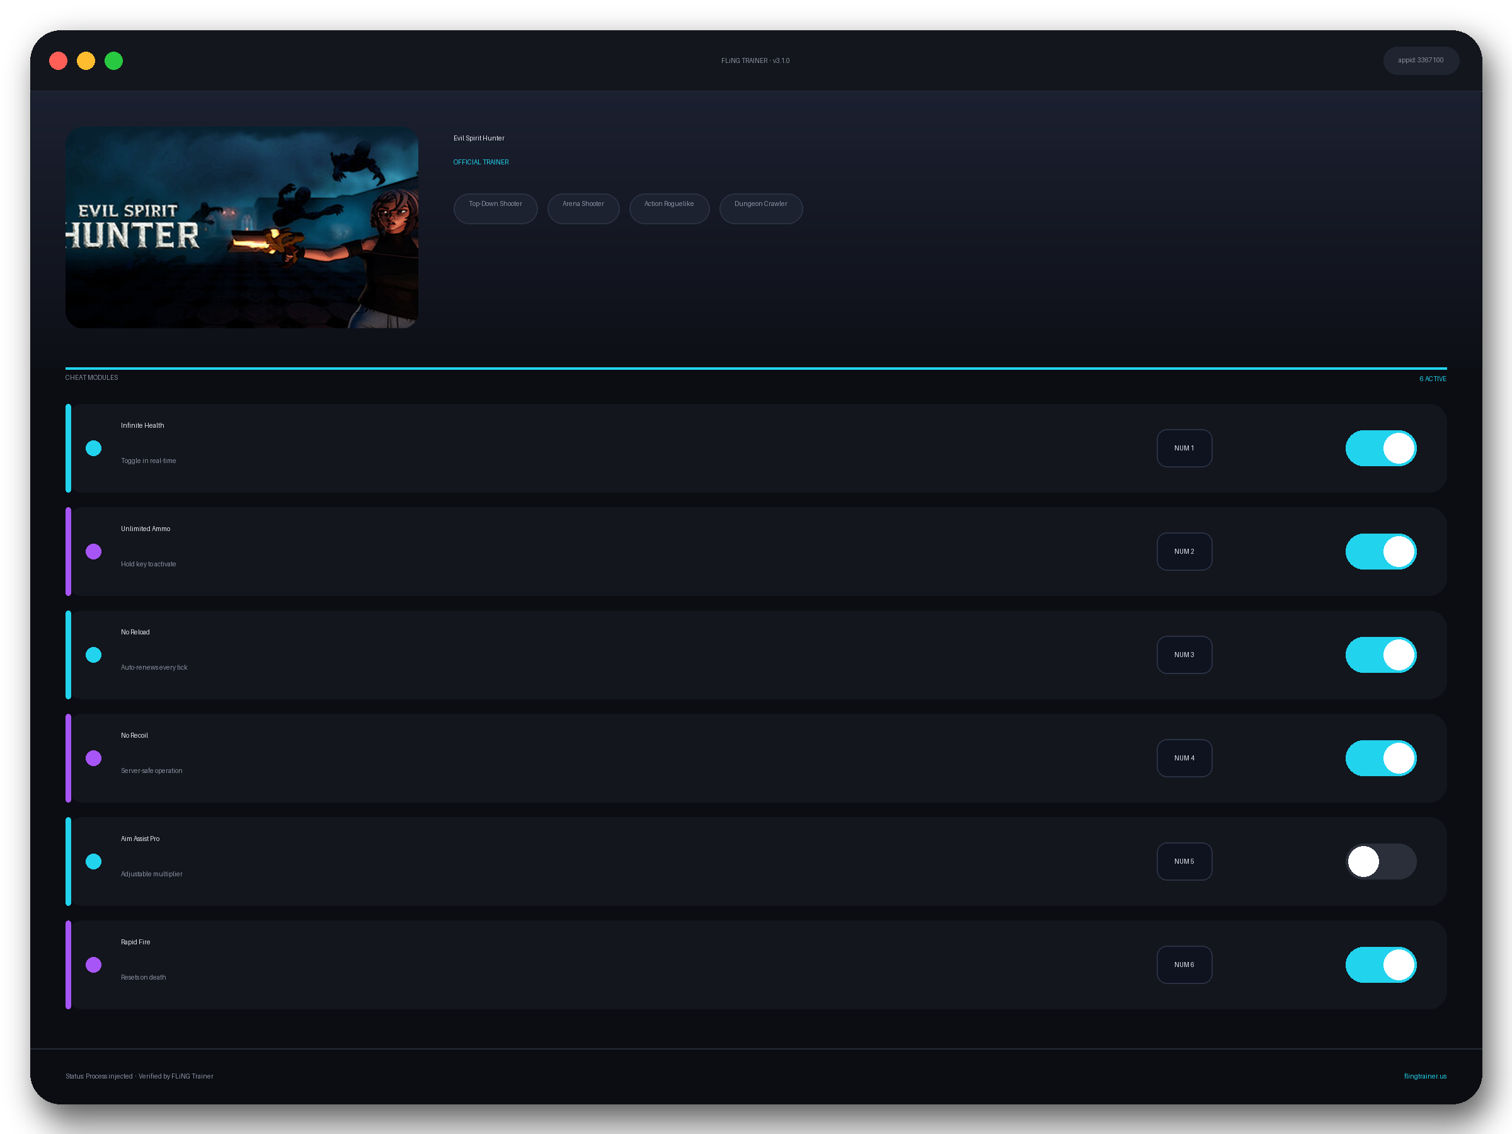
Task: Click the No Recoil module name
Action: [135, 735]
